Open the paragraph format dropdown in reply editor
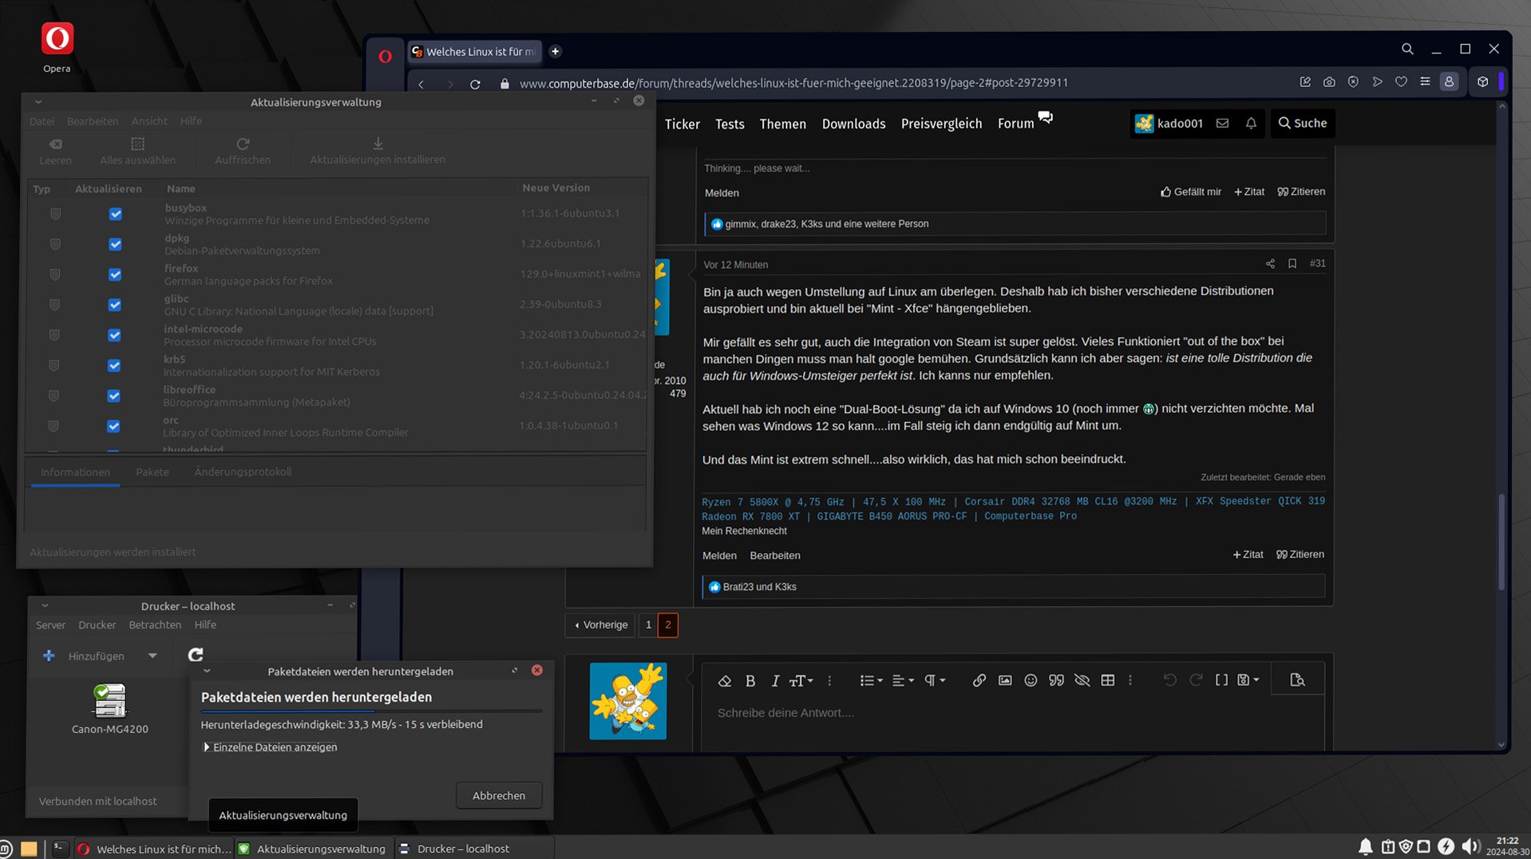The height and width of the screenshot is (859, 1531). (x=935, y=680)
